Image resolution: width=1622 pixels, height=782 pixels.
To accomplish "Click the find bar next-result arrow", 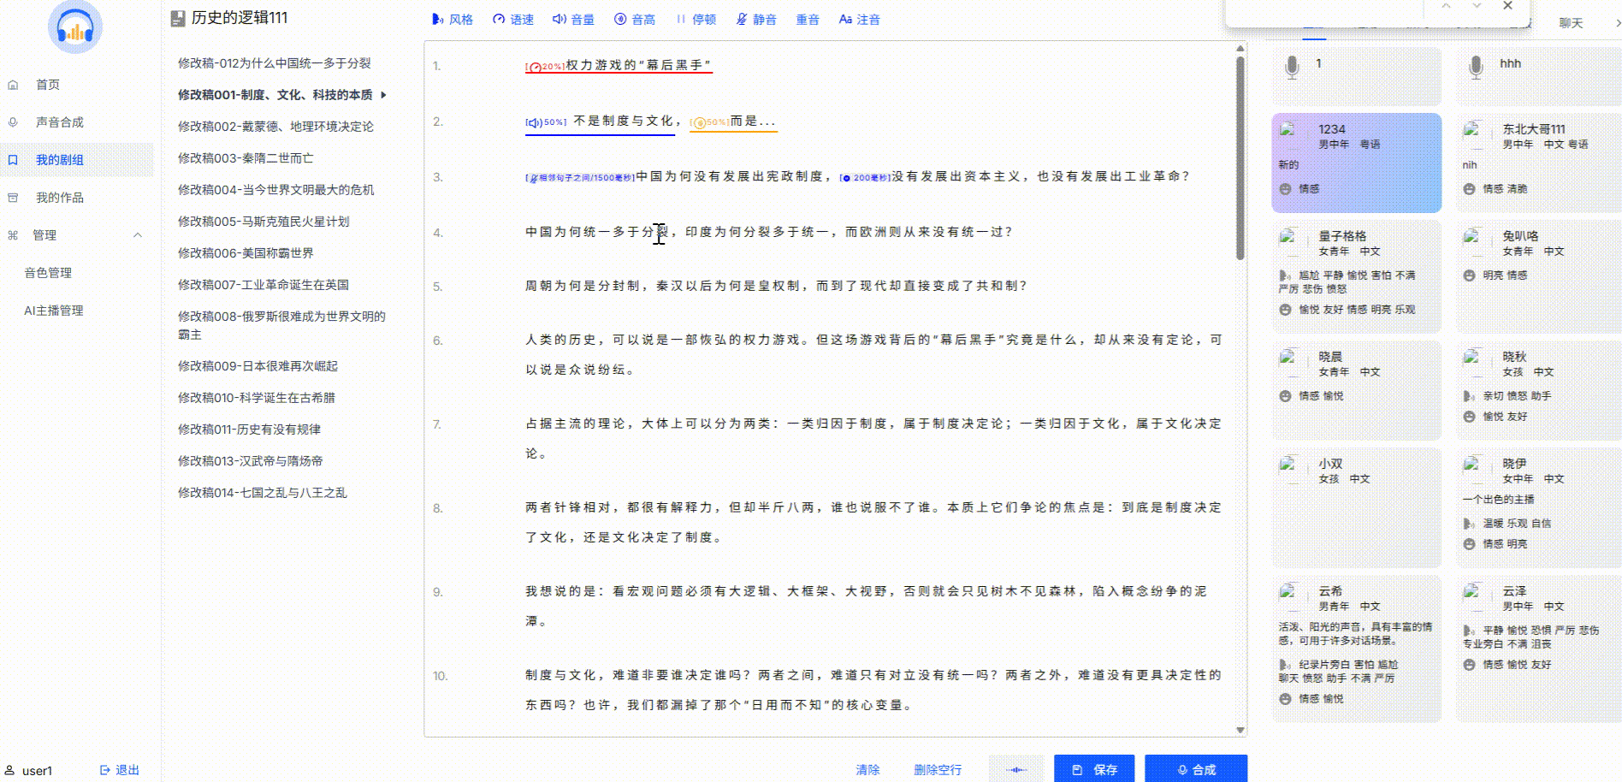I will 1477,6.
